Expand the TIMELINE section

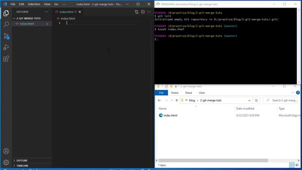32,166
